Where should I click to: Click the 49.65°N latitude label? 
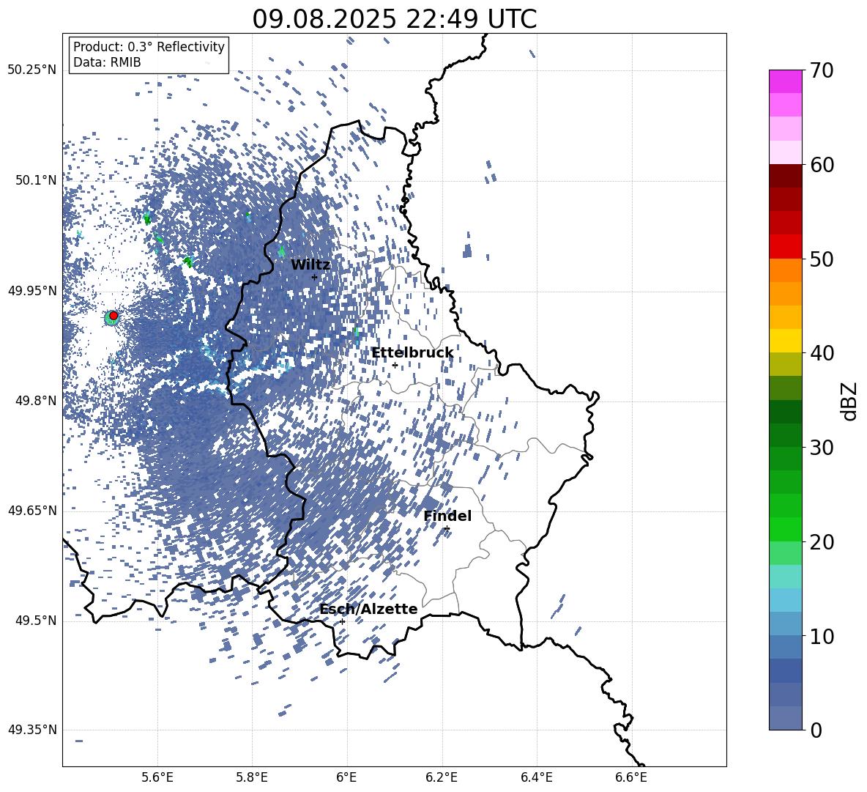point(32,511)
